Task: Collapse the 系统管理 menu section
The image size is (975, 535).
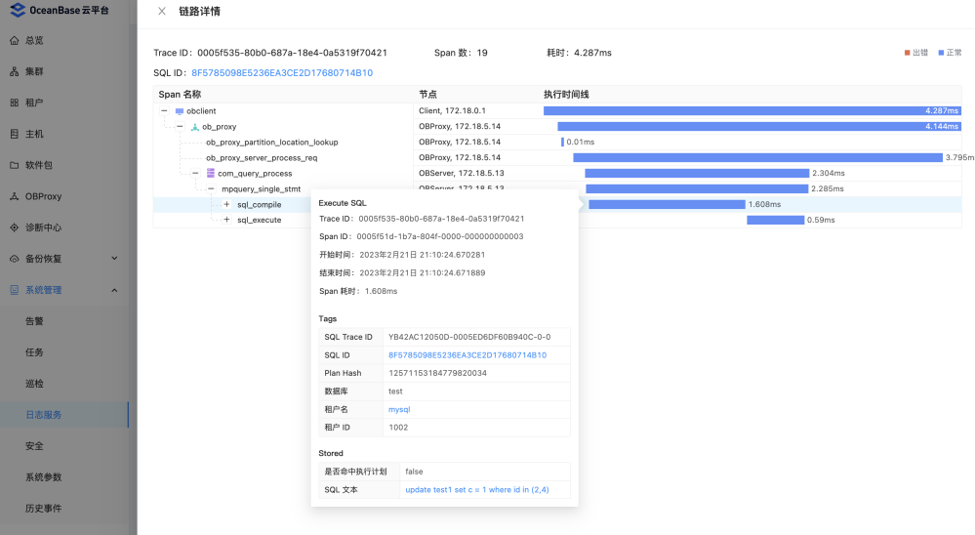Action: (x=114, y=290)
